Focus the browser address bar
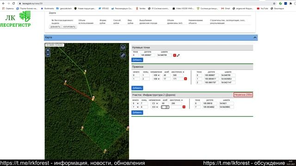 click(x=145, y=3)
